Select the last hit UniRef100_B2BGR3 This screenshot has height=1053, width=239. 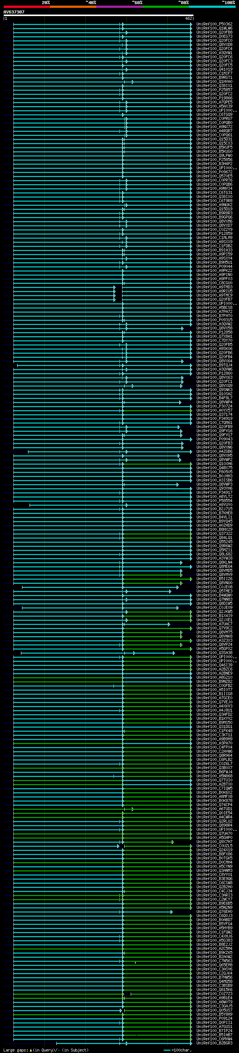[x=214, y=1043]
